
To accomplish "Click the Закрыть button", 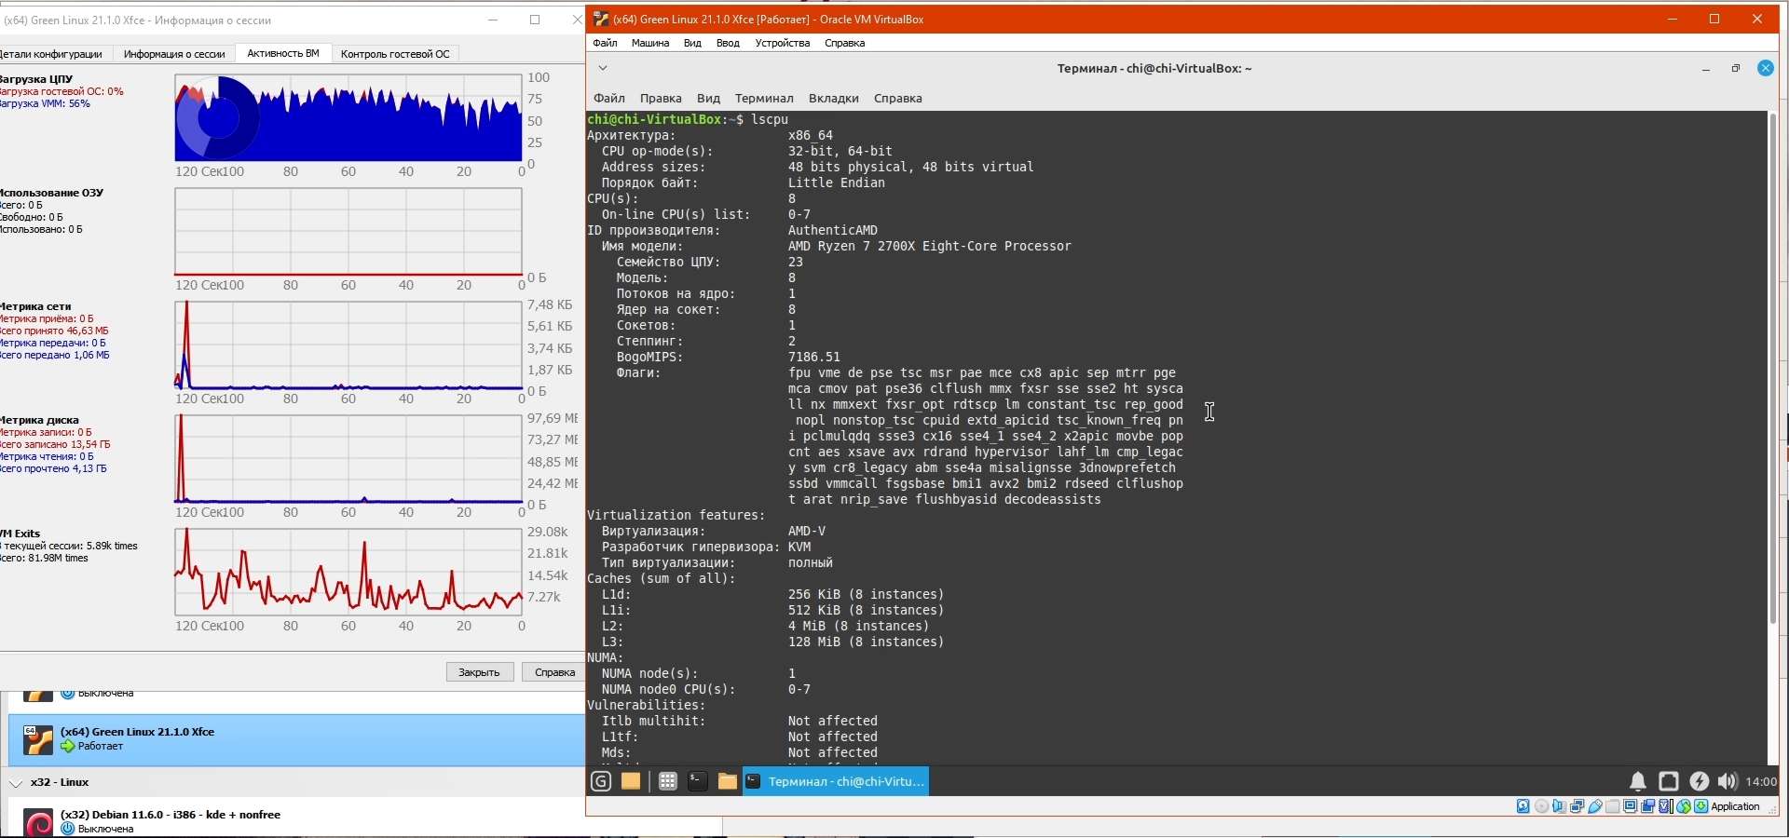I will [x=480, y=672].
